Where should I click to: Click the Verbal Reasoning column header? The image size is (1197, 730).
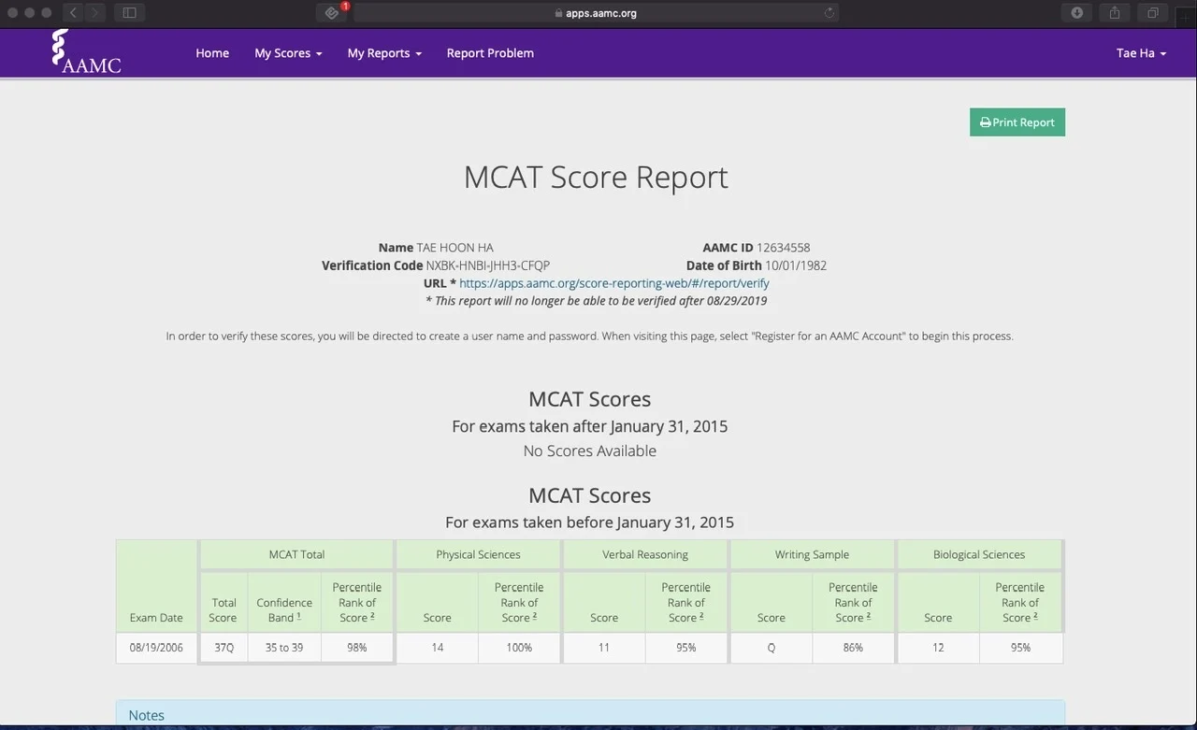[645, 554]
